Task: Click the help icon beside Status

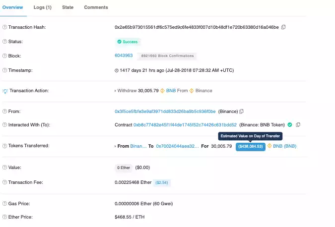Action: pos(4,42)
